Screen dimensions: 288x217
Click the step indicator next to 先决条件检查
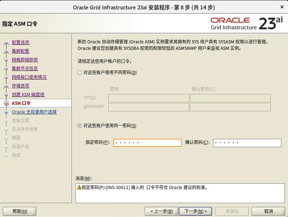tap(7, 129)
